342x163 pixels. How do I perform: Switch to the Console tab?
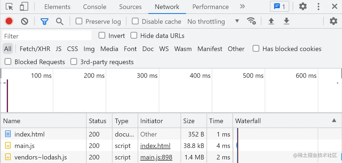coord(95,7)
